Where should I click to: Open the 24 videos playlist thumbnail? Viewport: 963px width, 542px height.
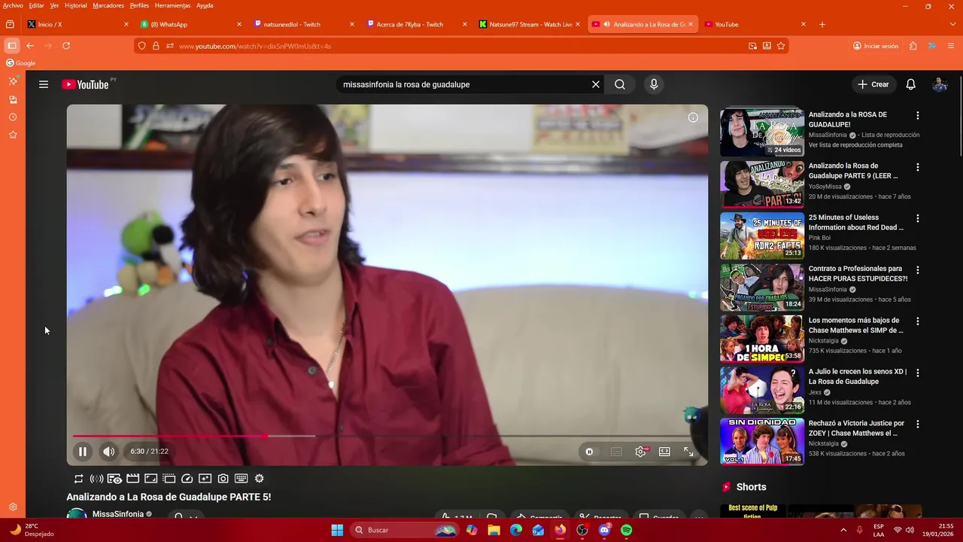pos(762,132)
